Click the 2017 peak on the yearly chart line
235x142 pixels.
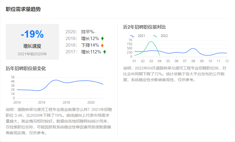tap(56, 80)
